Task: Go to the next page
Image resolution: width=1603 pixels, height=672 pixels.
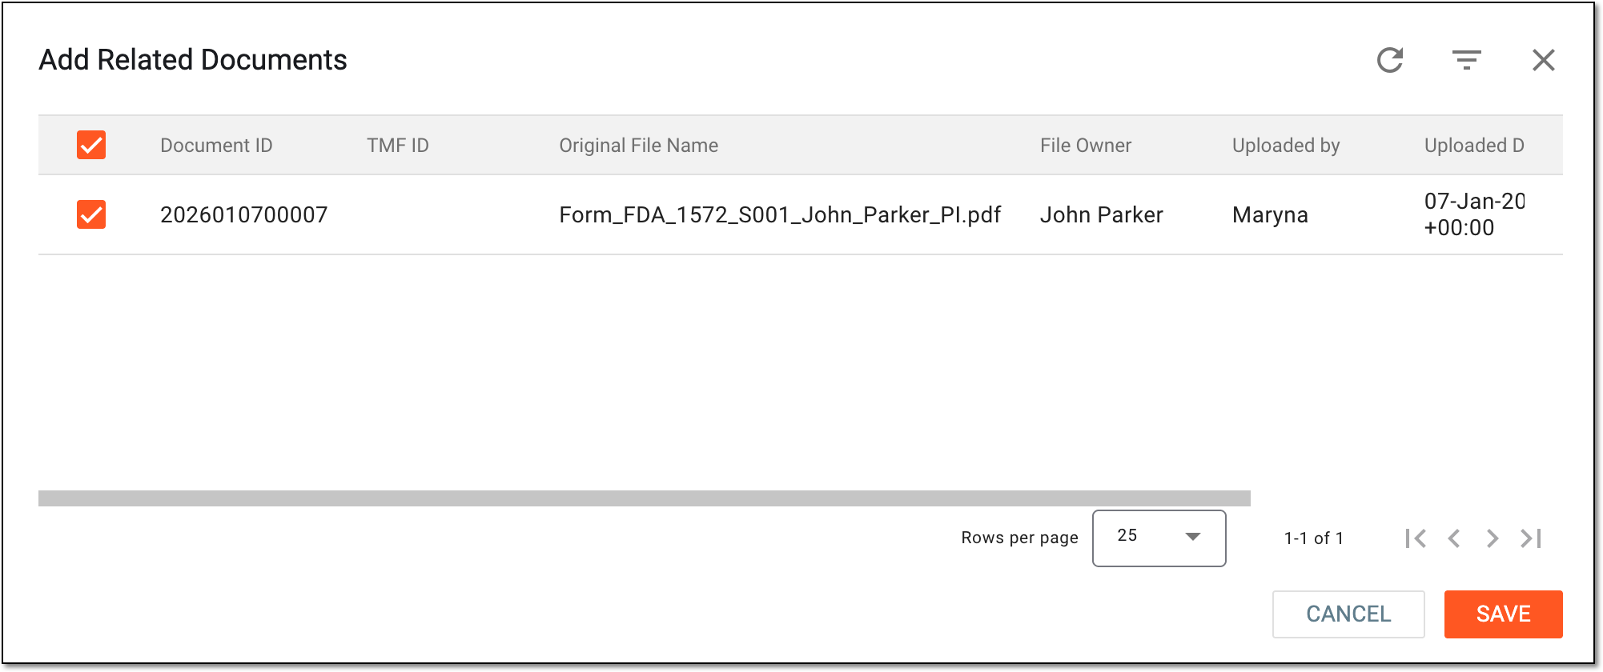Action: click(x=1492, y=538)
